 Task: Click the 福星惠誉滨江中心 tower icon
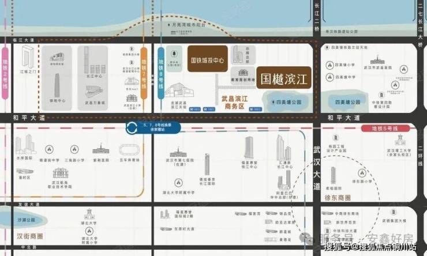[249, 148]
